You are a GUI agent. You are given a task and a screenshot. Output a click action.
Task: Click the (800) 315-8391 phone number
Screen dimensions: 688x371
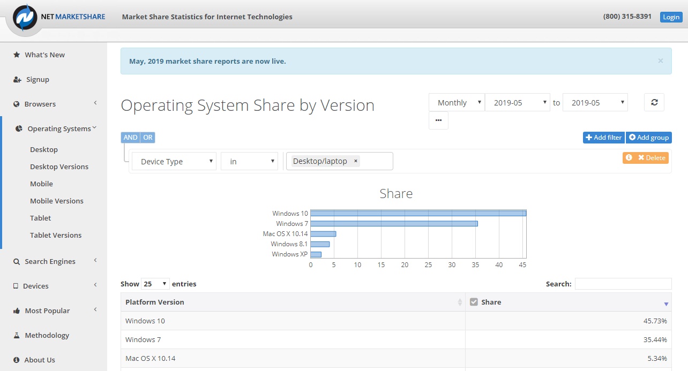(627, 17)
